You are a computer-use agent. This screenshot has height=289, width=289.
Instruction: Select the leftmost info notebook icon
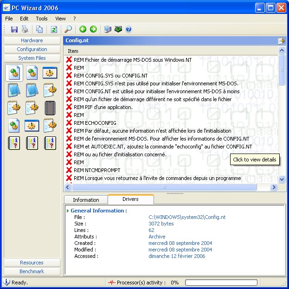[x=14, y=143]
